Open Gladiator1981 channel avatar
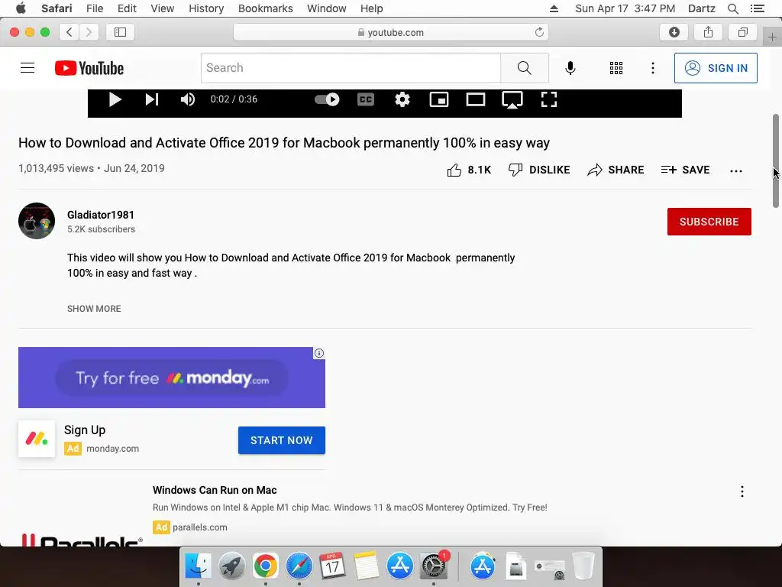The width and height of the screenshot is (782, 587). click(x=37, y=221)
